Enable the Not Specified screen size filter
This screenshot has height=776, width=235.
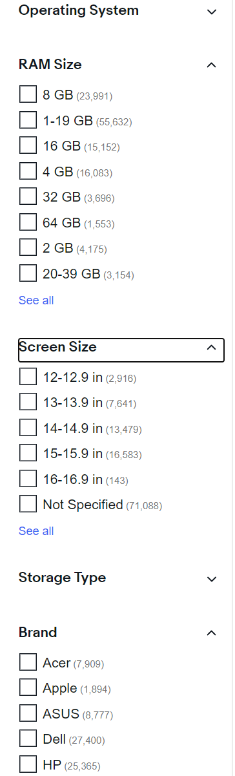pyautogui.click(x=28, y=504)
